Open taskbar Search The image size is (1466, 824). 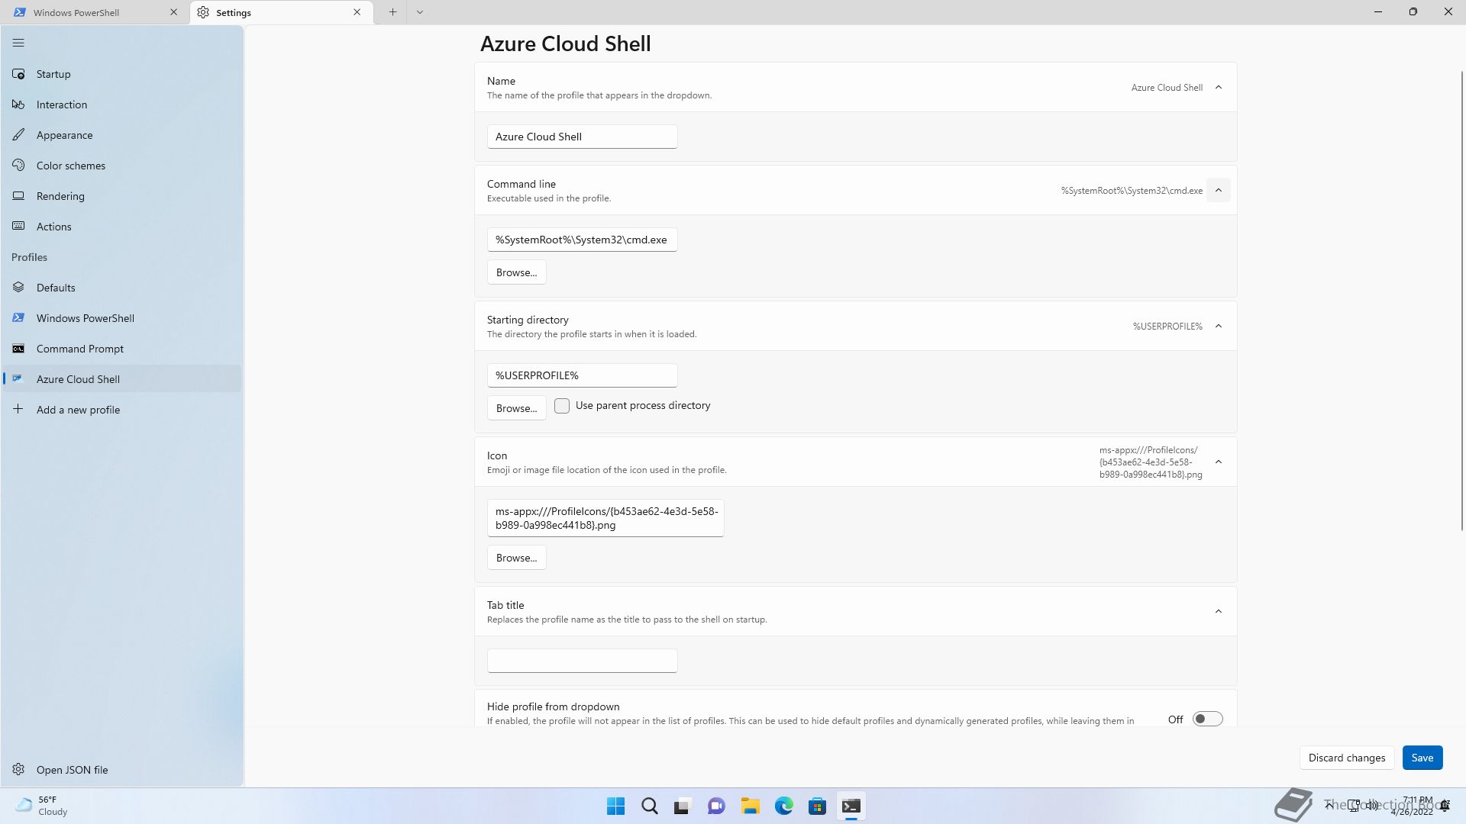[650, 806]
